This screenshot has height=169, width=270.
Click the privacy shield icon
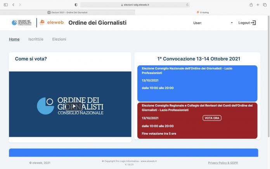click(76, 5)
